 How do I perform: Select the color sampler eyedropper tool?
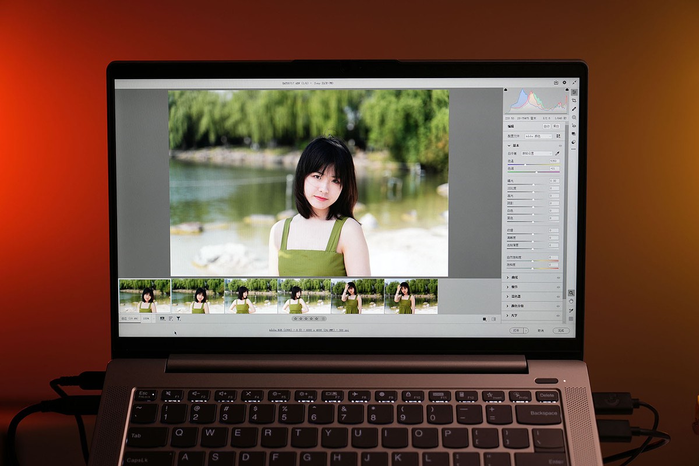coord(571,310)
